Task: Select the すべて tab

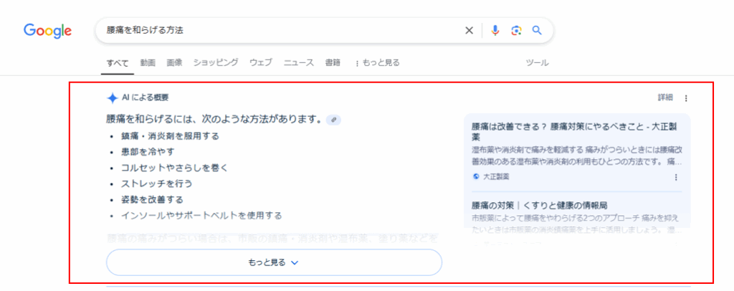Action: (x=118, y=62)
